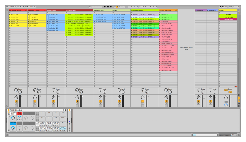Image resolution: width=246 pixels, height=142 pixels.
Task: Click TECHNO One Shots status bar selector
Action: (x=228, y=135)
